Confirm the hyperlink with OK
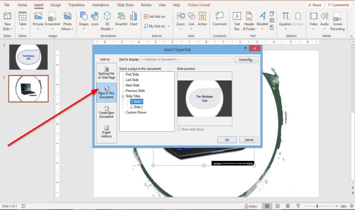 227,140
